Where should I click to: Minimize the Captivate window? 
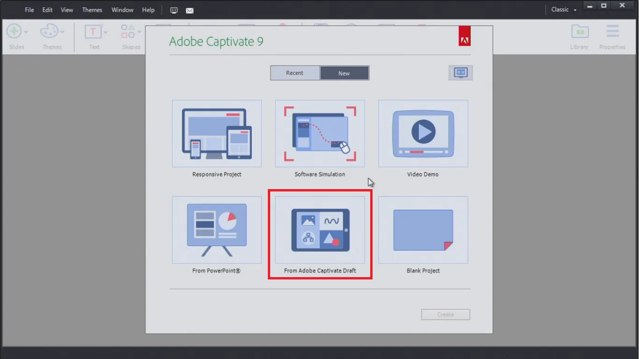[x=591, y=6]
